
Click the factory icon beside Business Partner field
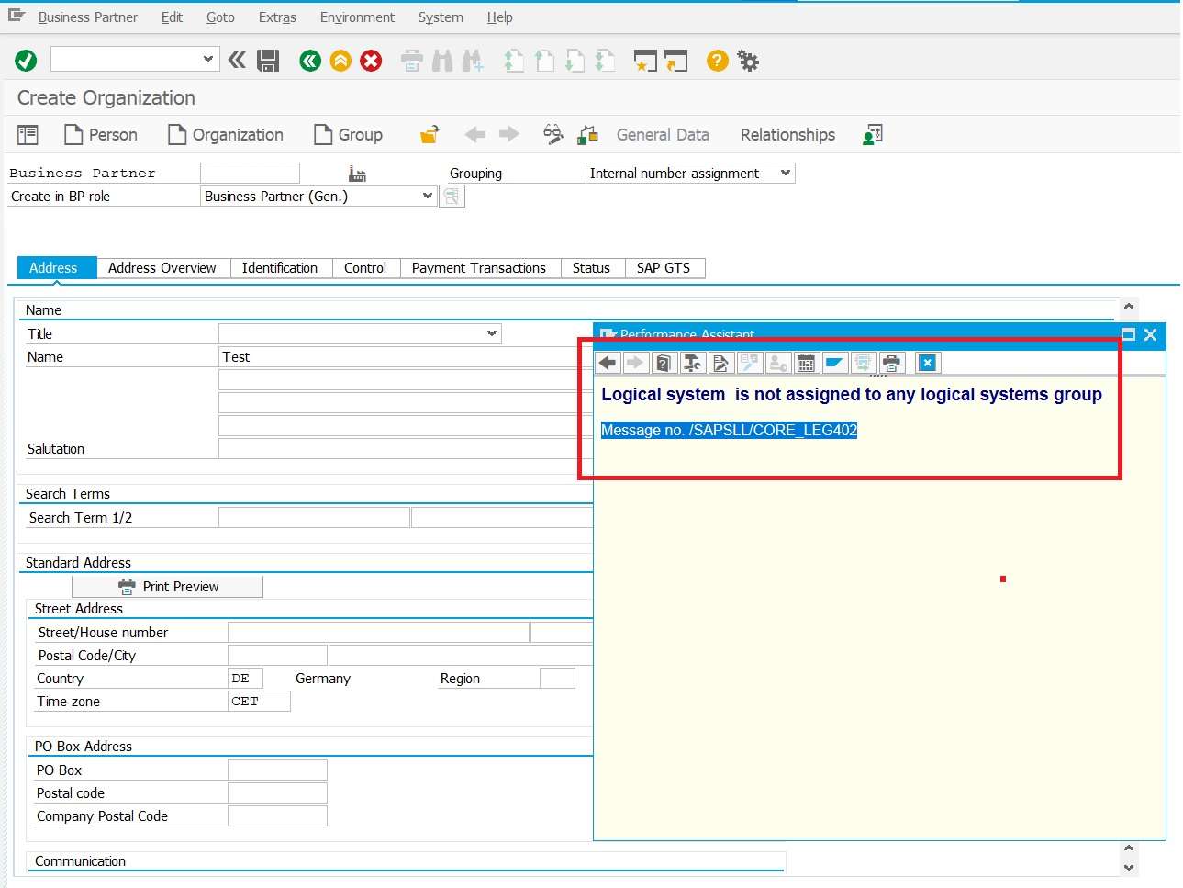[357, 174]
